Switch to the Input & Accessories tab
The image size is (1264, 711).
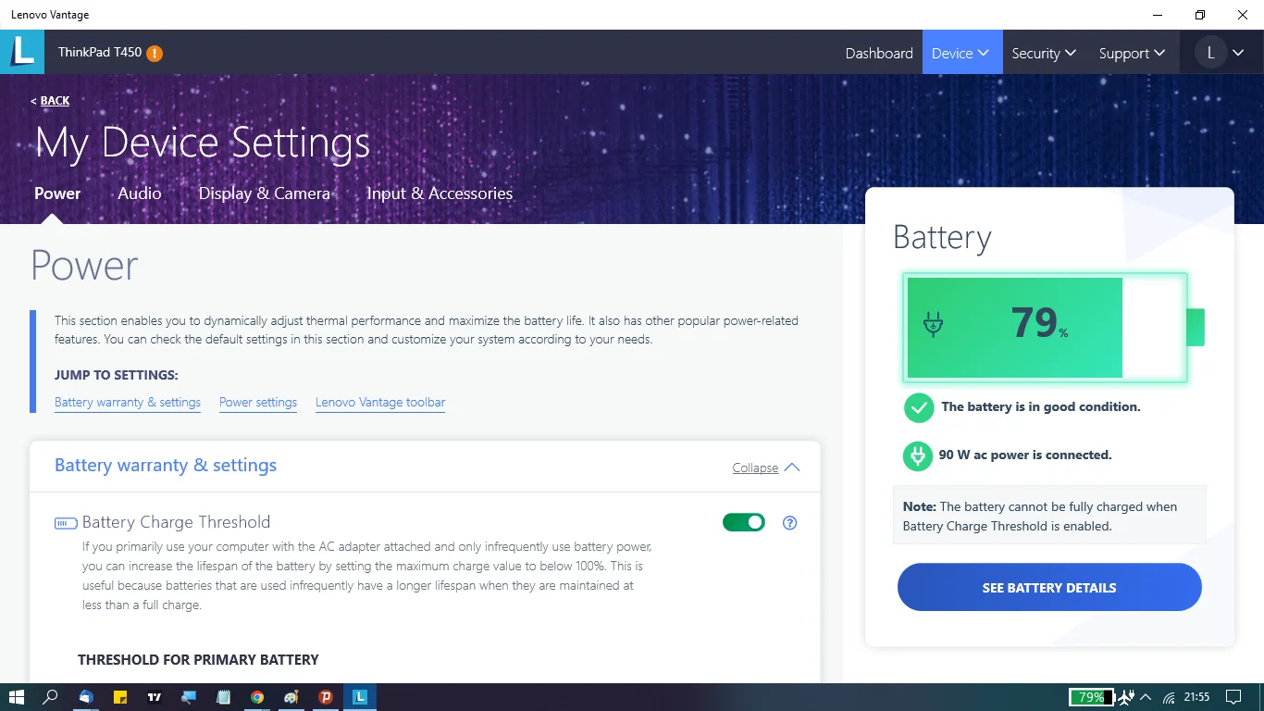440,193
